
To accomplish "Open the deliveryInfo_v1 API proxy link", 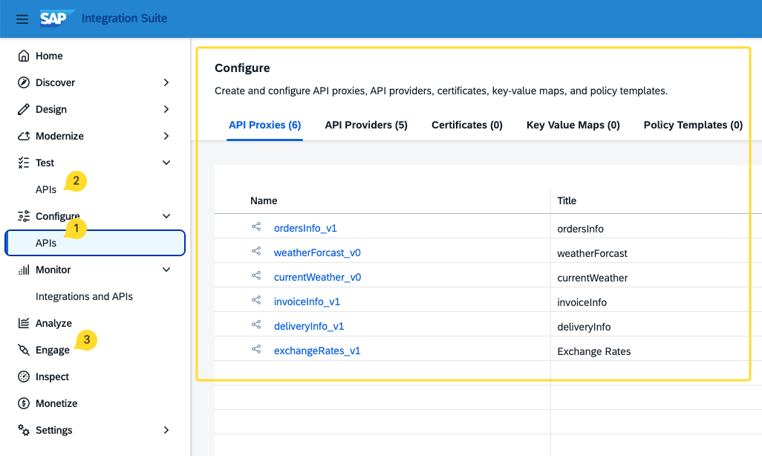I will pos(309,326).
